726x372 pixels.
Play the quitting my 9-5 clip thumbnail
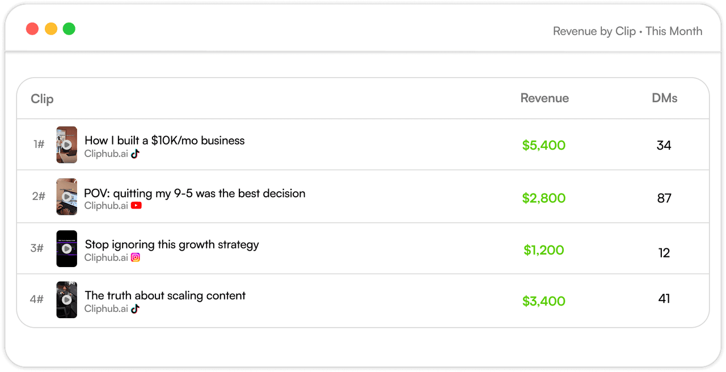coord(66,197)
